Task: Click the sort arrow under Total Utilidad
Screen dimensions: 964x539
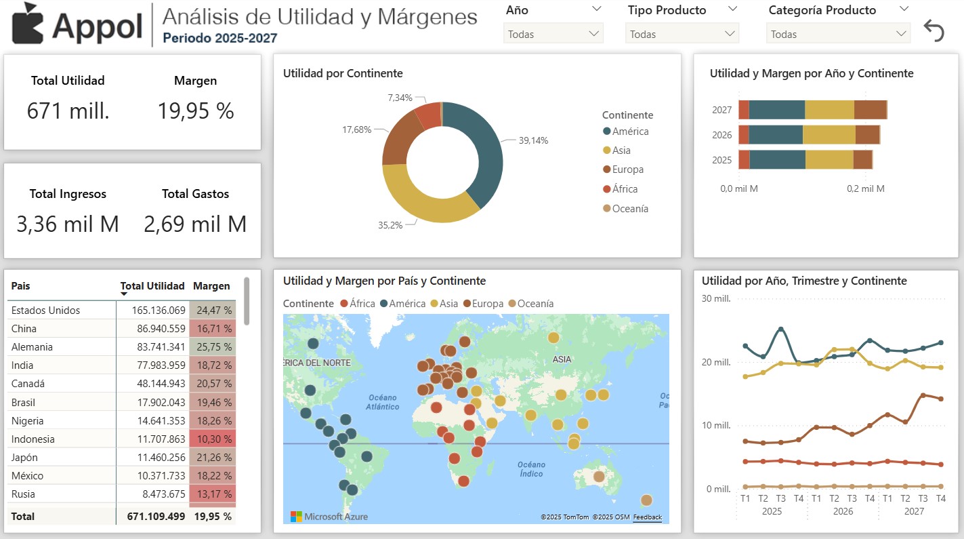Action: click(x=125, y=294)
